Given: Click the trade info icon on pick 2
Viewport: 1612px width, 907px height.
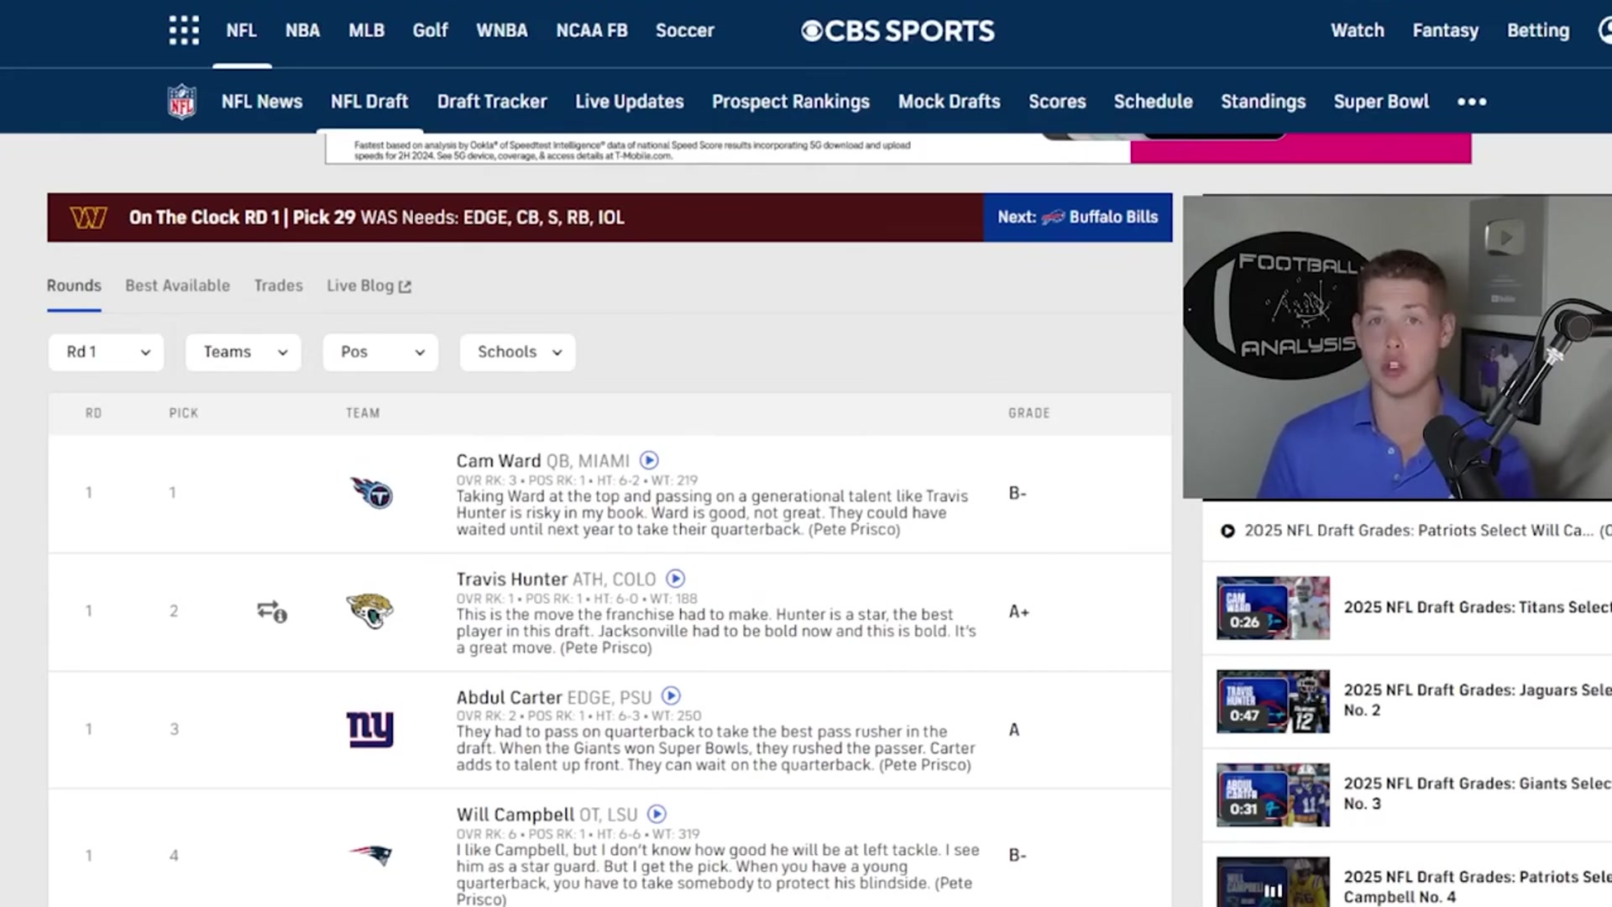Looking at the screenshot, I should pos(272,611).
